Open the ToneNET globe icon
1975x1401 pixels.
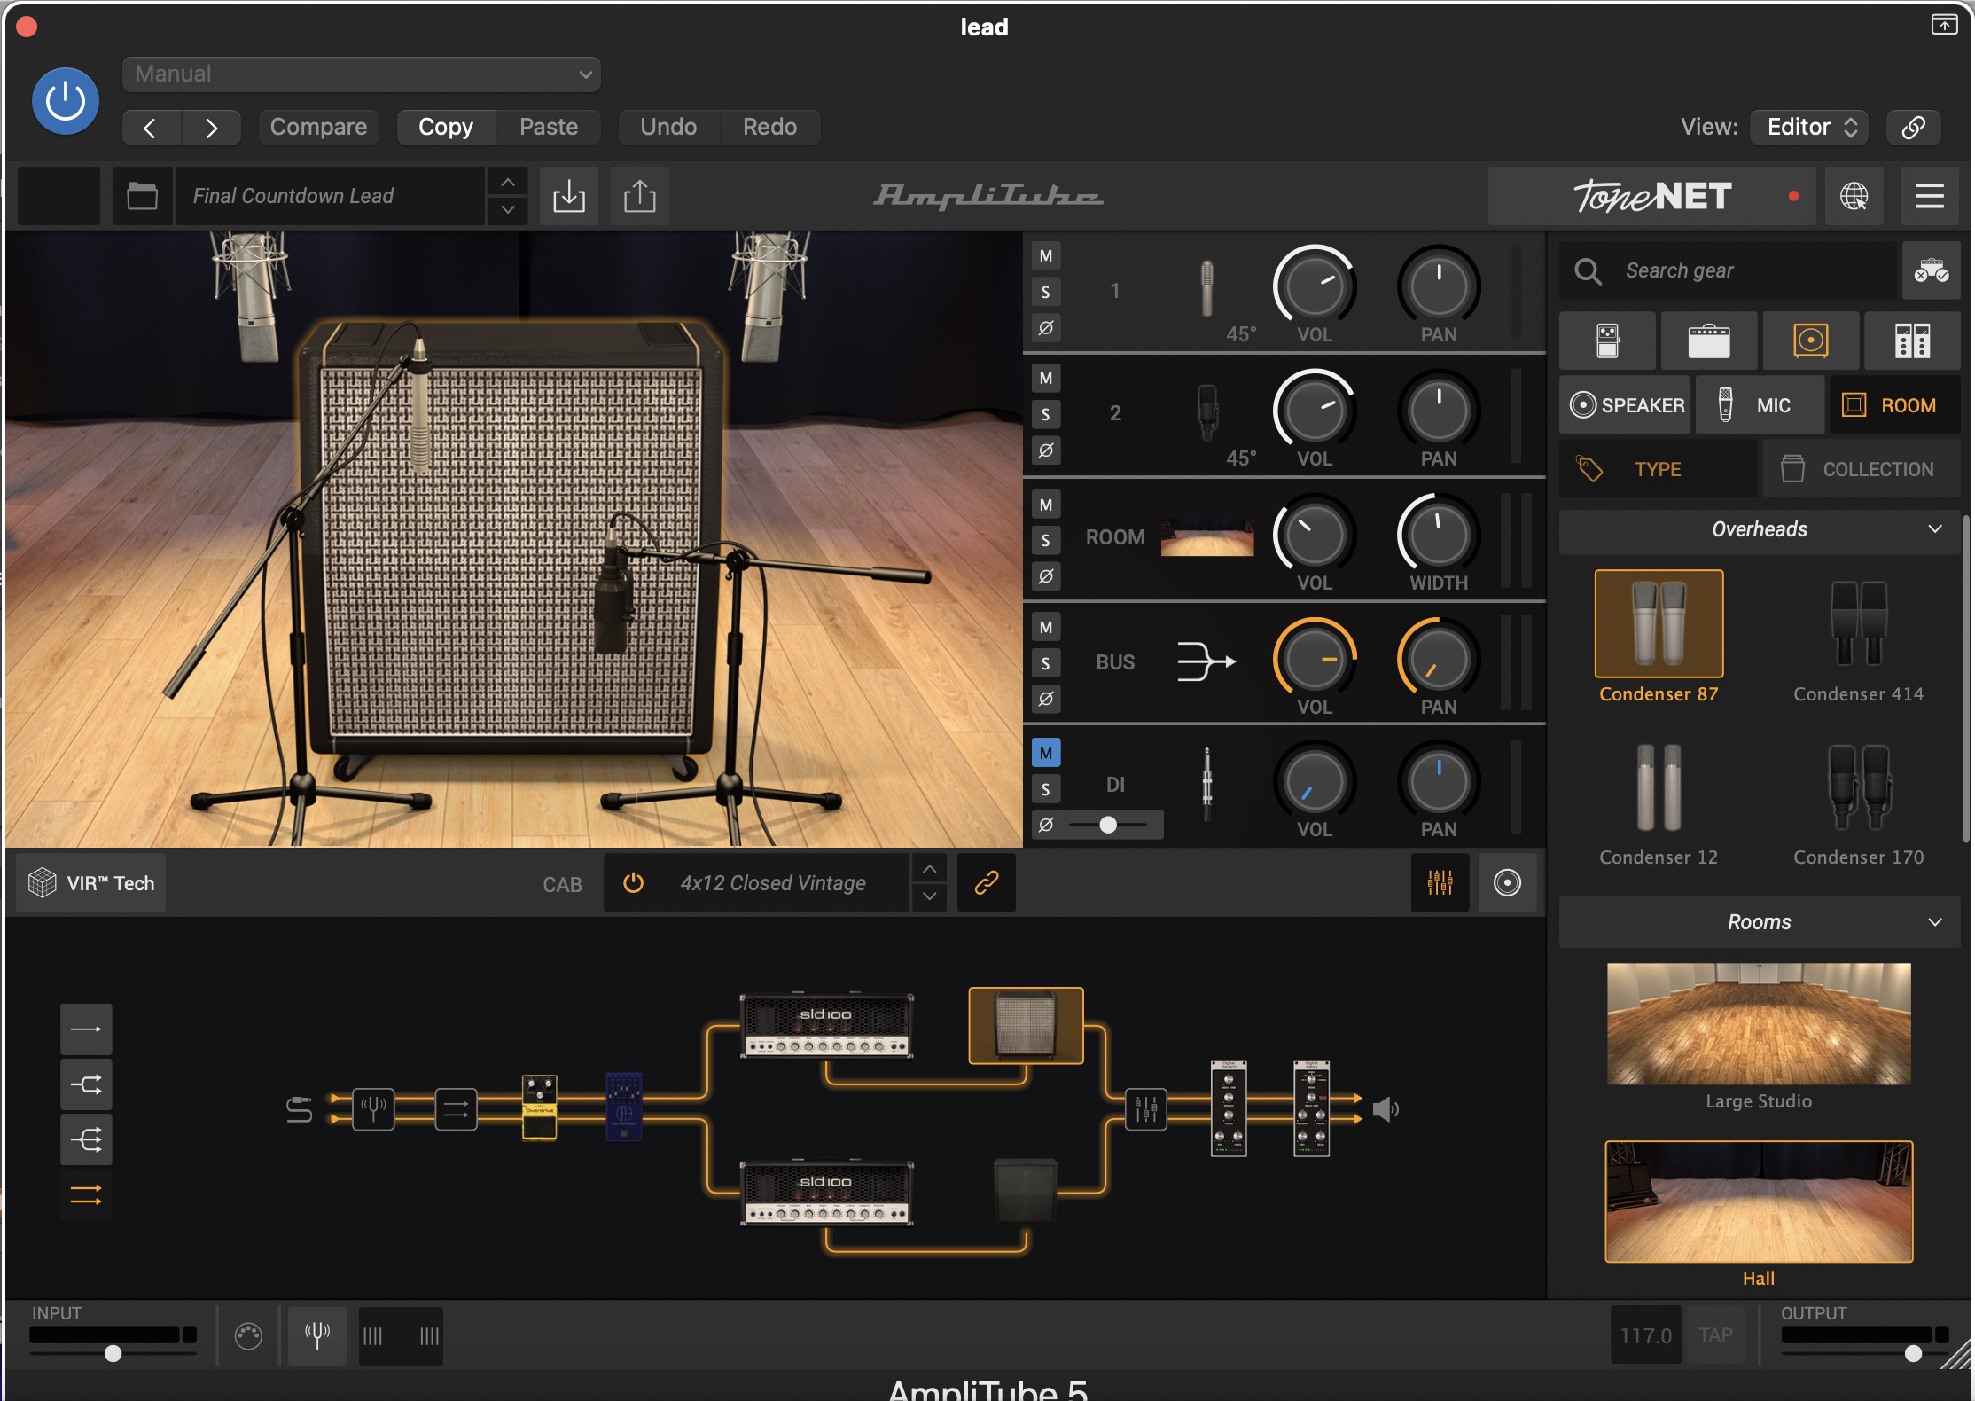[1854, 196]
